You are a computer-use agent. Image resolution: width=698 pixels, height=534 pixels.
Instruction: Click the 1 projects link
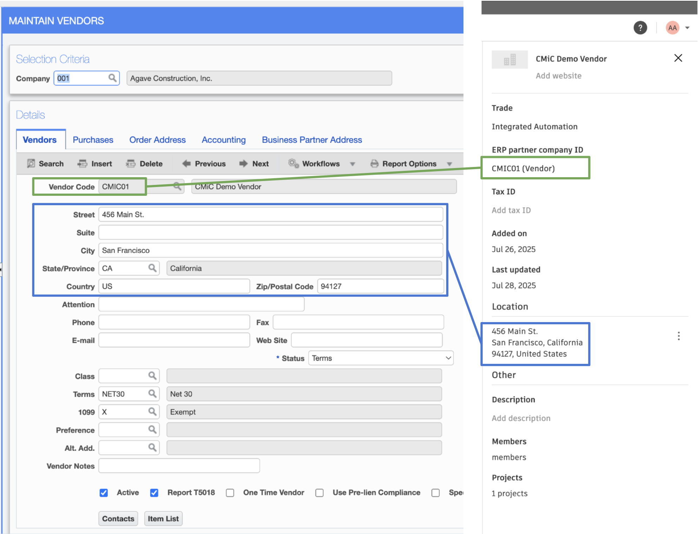coord(509,493)
